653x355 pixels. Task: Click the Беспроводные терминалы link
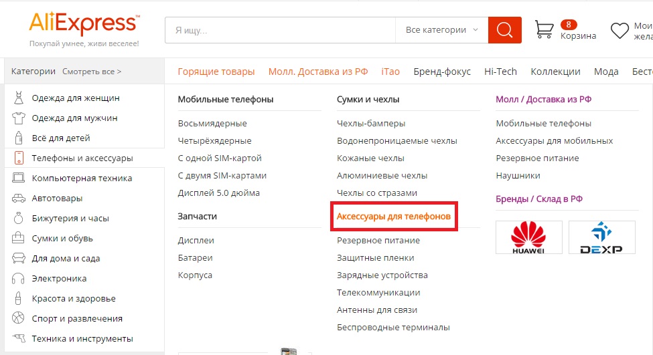click(x=393, y=327)
